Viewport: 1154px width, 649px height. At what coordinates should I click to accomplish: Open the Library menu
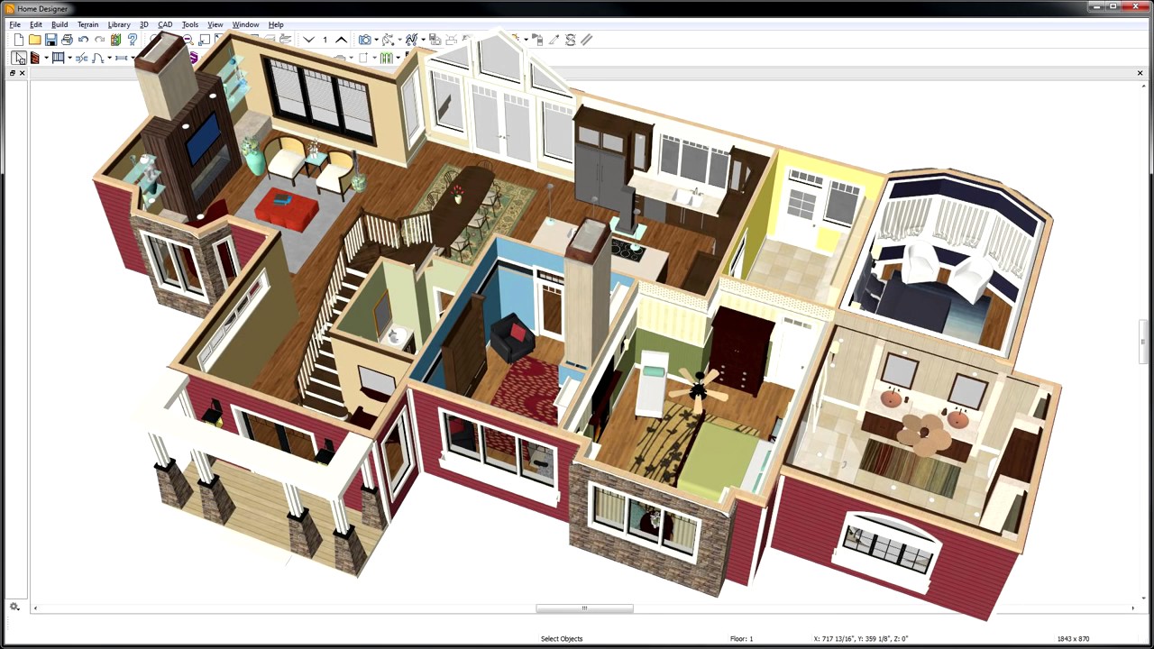click(x=119, y=24)
